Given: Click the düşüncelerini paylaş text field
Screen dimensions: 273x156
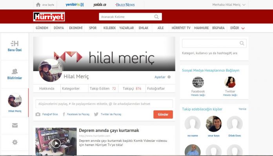Looking at the screenshot, I should [x=104, y=104].
